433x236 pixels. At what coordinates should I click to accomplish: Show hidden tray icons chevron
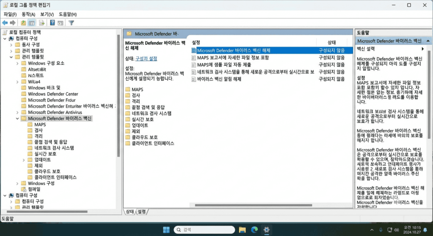pyautogui.click(x=372, y=230)
